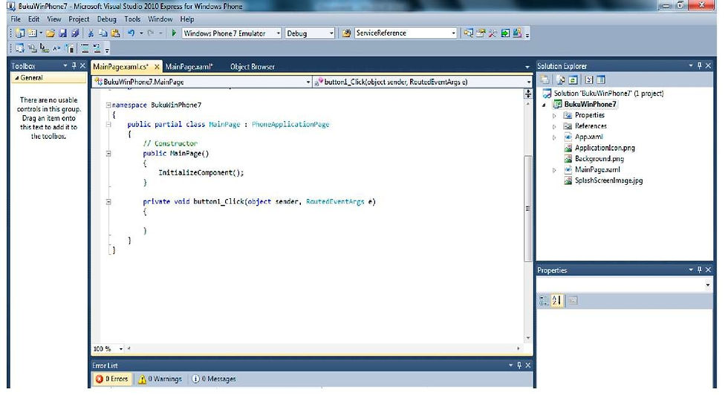Click the Paste clipboard icon

coord(116,33)
